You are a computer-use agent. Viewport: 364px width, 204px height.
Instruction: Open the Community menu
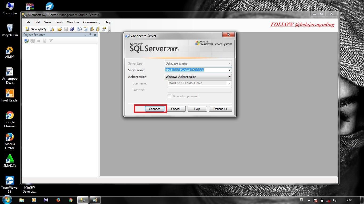92,22
